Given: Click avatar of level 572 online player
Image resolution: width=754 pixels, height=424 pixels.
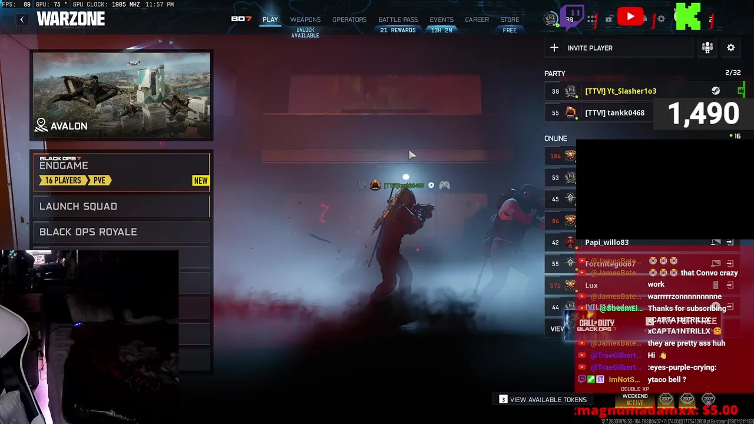Looking at the screenshot, I should 570,285.
